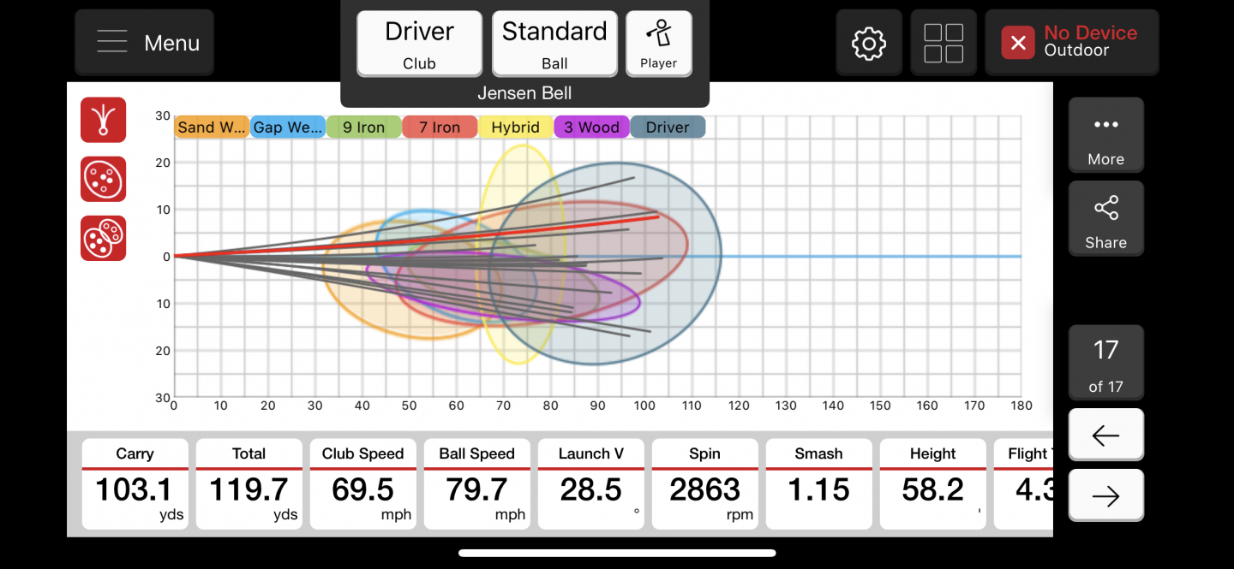1234x569 pixels.
Task: Open the Standard Ball selector
Action: coord(554,44)
